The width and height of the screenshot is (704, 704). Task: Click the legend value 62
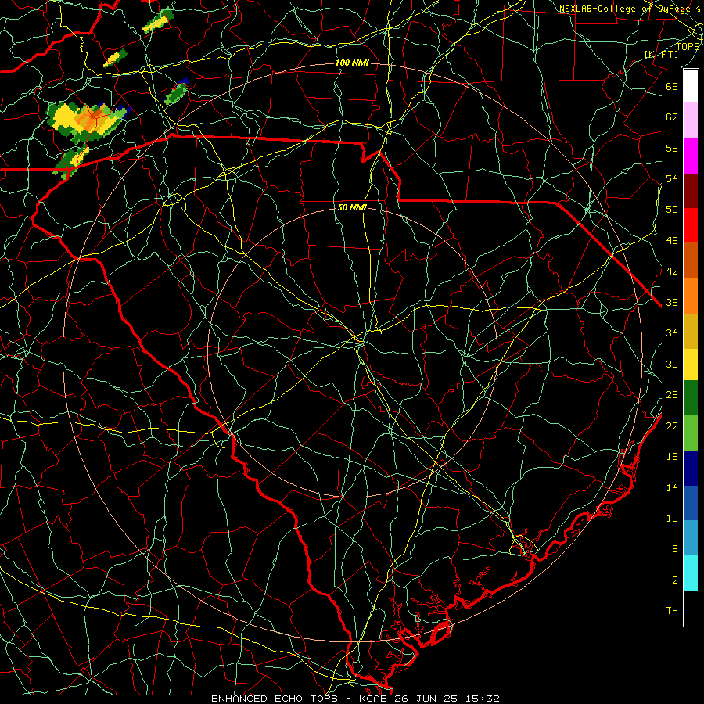672,117
